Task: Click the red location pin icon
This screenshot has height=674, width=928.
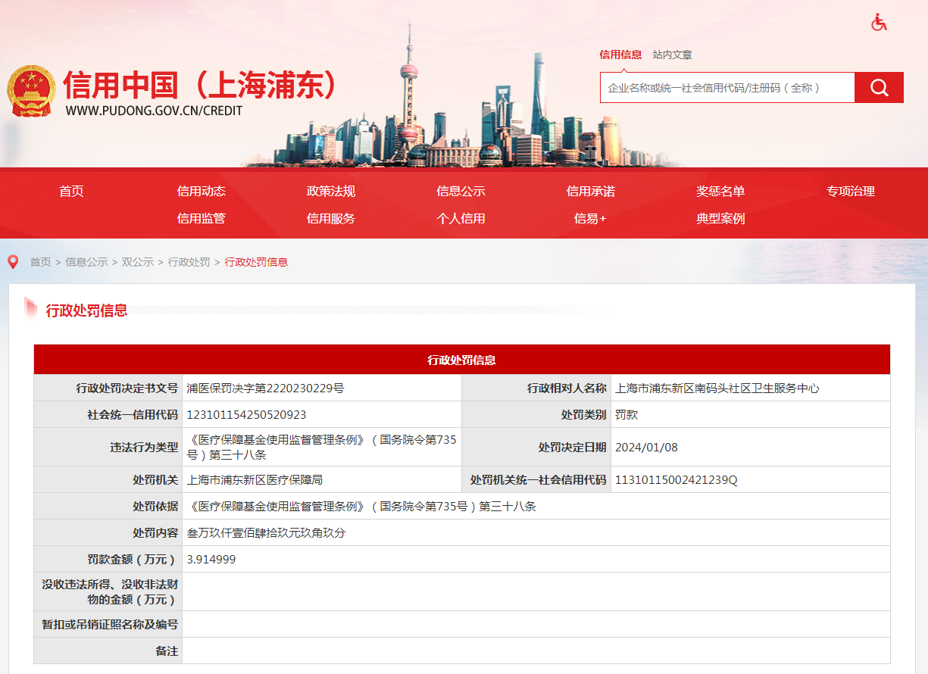Action: [13, 262]
